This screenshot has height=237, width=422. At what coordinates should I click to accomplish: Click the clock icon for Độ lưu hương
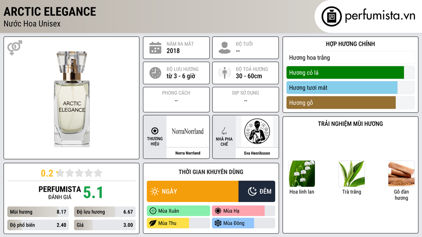click(x=155, y=73)
